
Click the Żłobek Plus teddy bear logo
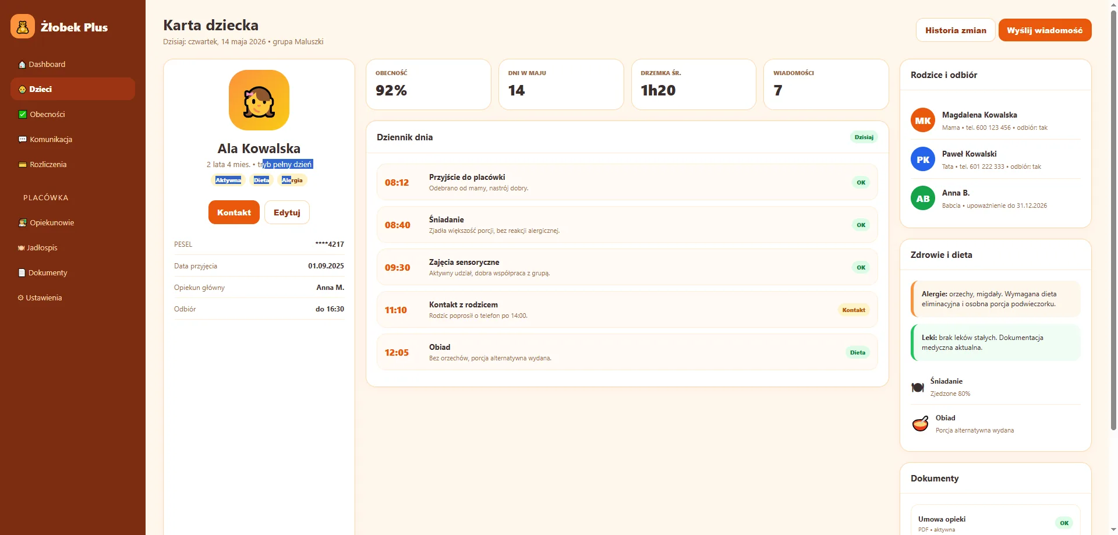23,27
